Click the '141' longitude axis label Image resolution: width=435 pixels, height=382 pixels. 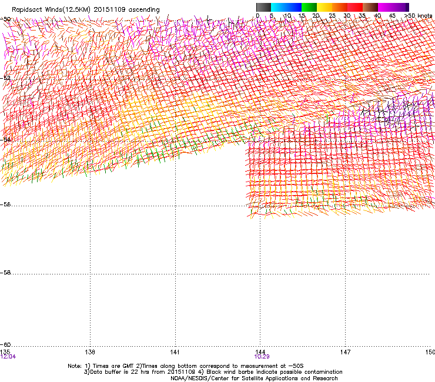pyautogui.click(x=175, y=352)
